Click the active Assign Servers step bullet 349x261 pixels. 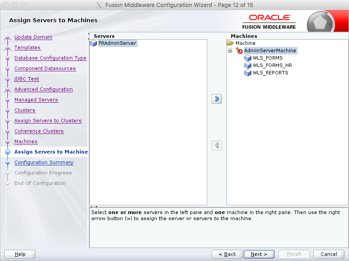[7, 152]
